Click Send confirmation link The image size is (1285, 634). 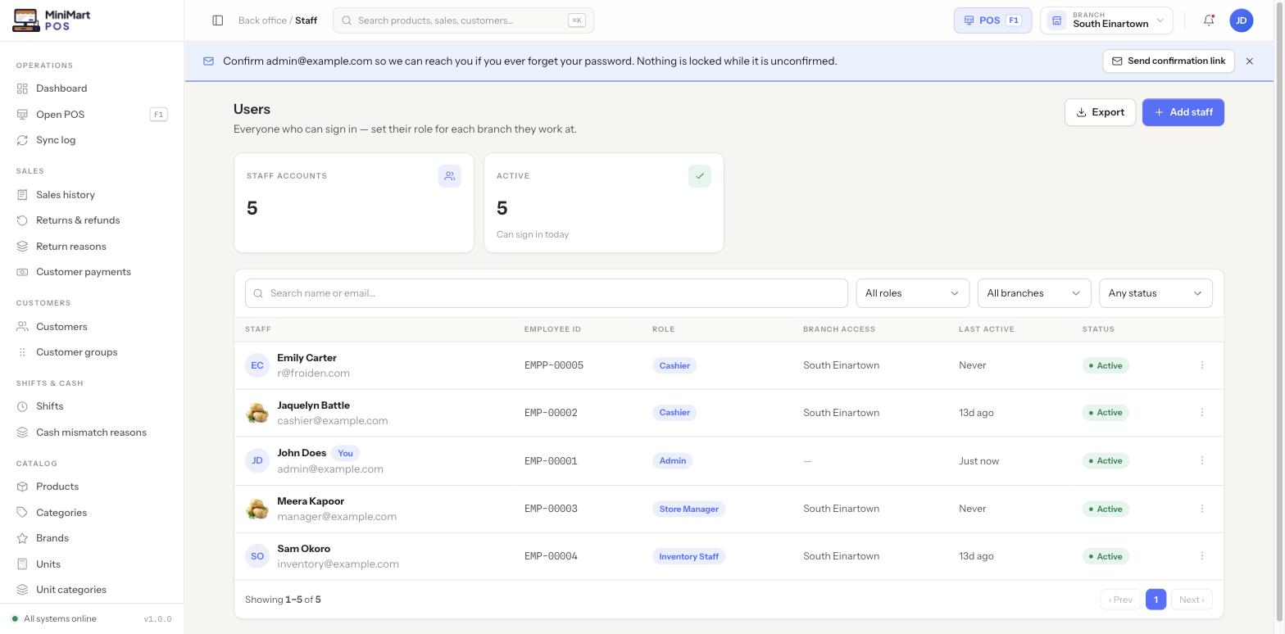pos(1169,61)
